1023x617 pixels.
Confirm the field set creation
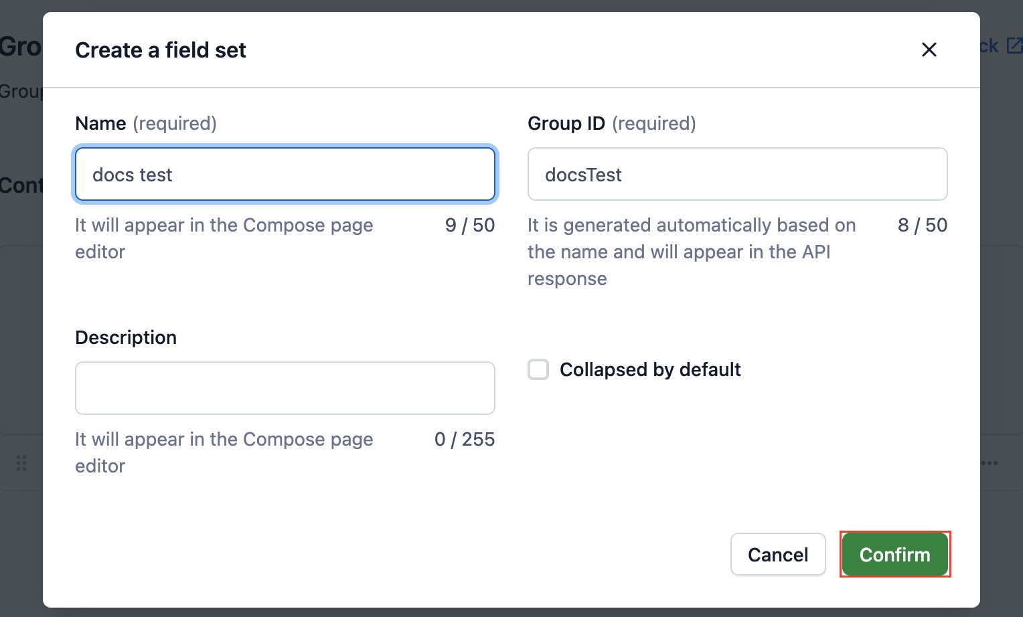coord(894,554)
